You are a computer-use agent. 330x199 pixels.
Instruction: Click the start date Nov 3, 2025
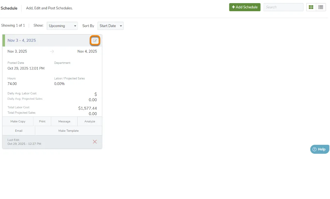(17, 51)
